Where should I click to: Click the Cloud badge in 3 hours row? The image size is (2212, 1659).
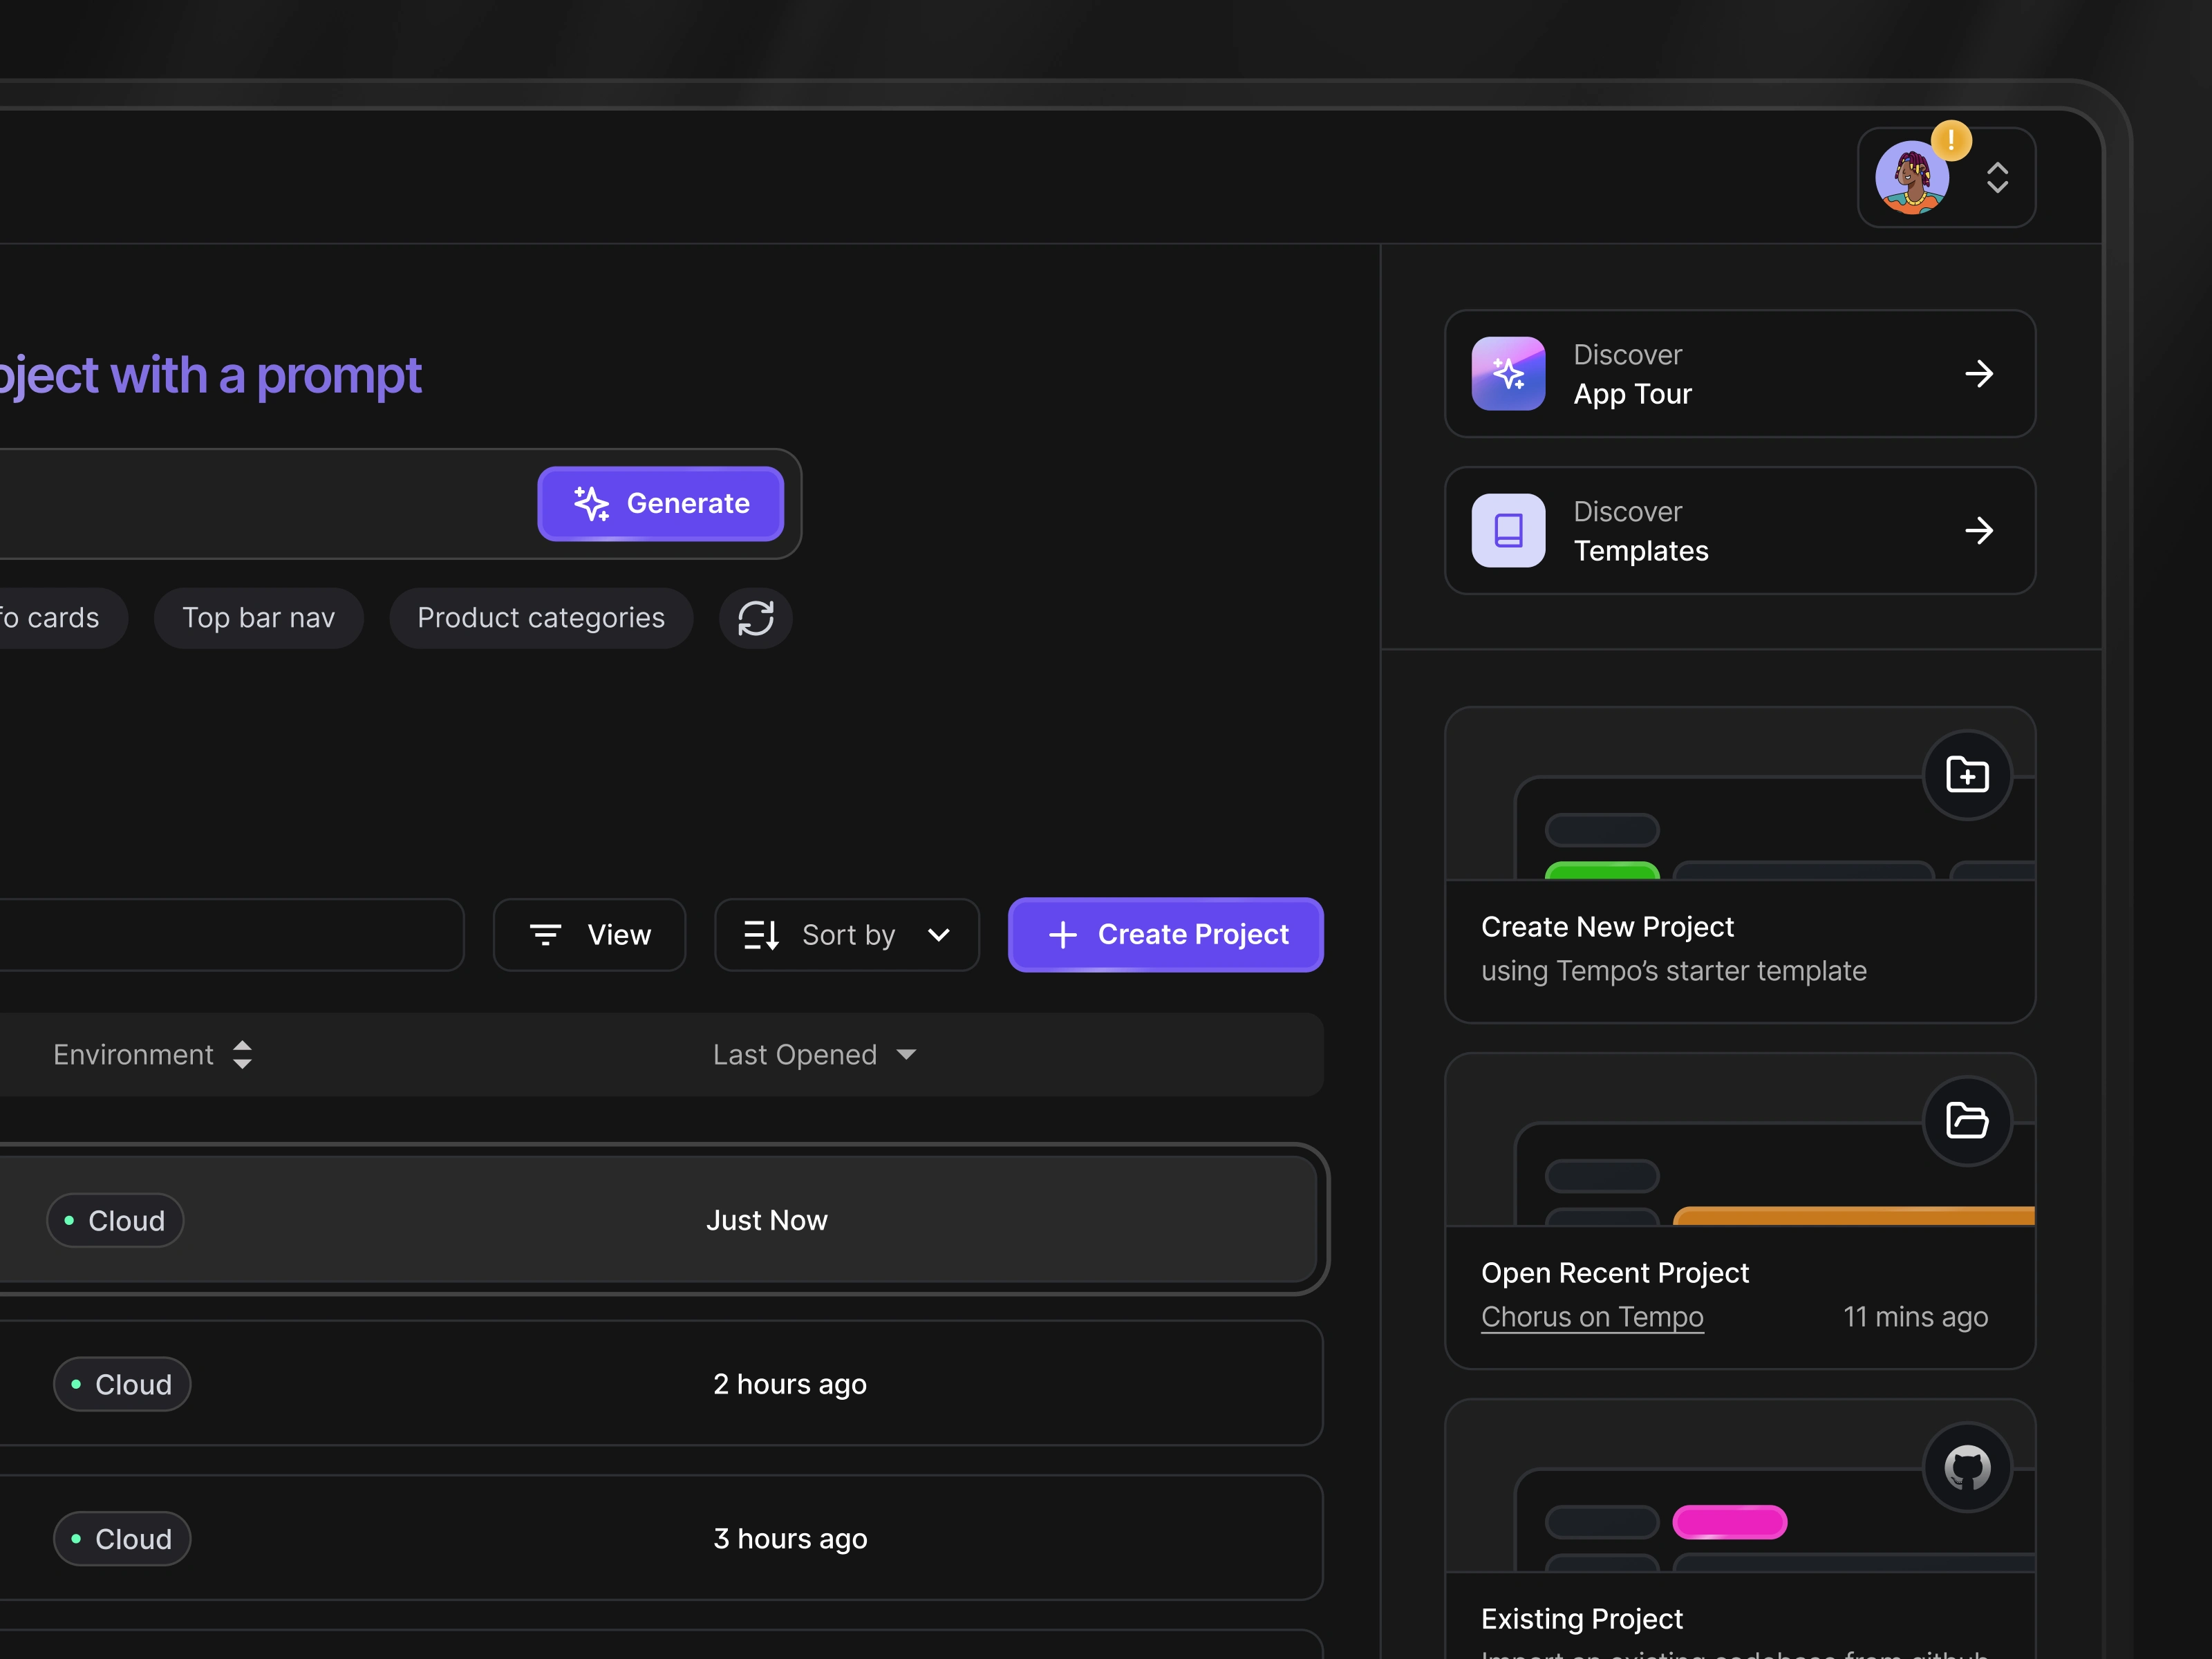[x=122, y=1538]
